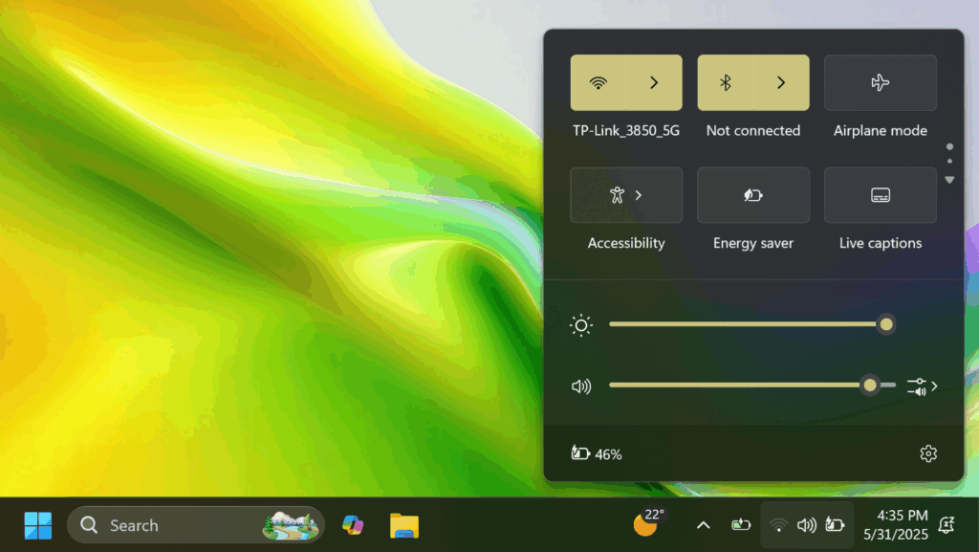Open all settings with gear icon
This screenshot has width=979, height=552.
pyautogui.click(x=928, y=453)
